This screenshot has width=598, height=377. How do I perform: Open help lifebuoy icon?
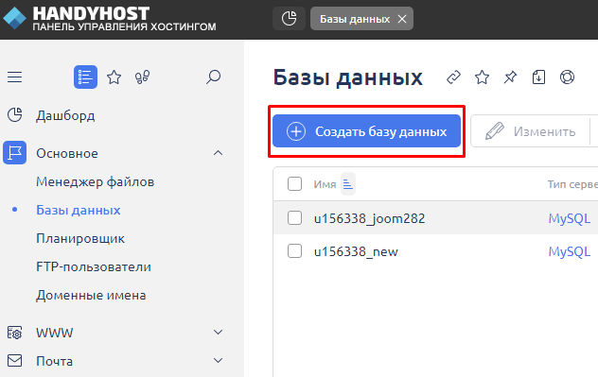[x=567, y=77]
